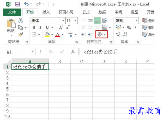This screenshot has height=120, width=164.
Task: Click the Cut scissors icon
Action: click(20, 20)
